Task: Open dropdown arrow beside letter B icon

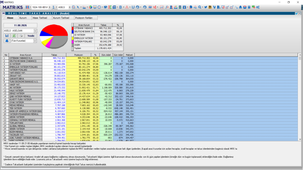Action: [x=124, y=7]
